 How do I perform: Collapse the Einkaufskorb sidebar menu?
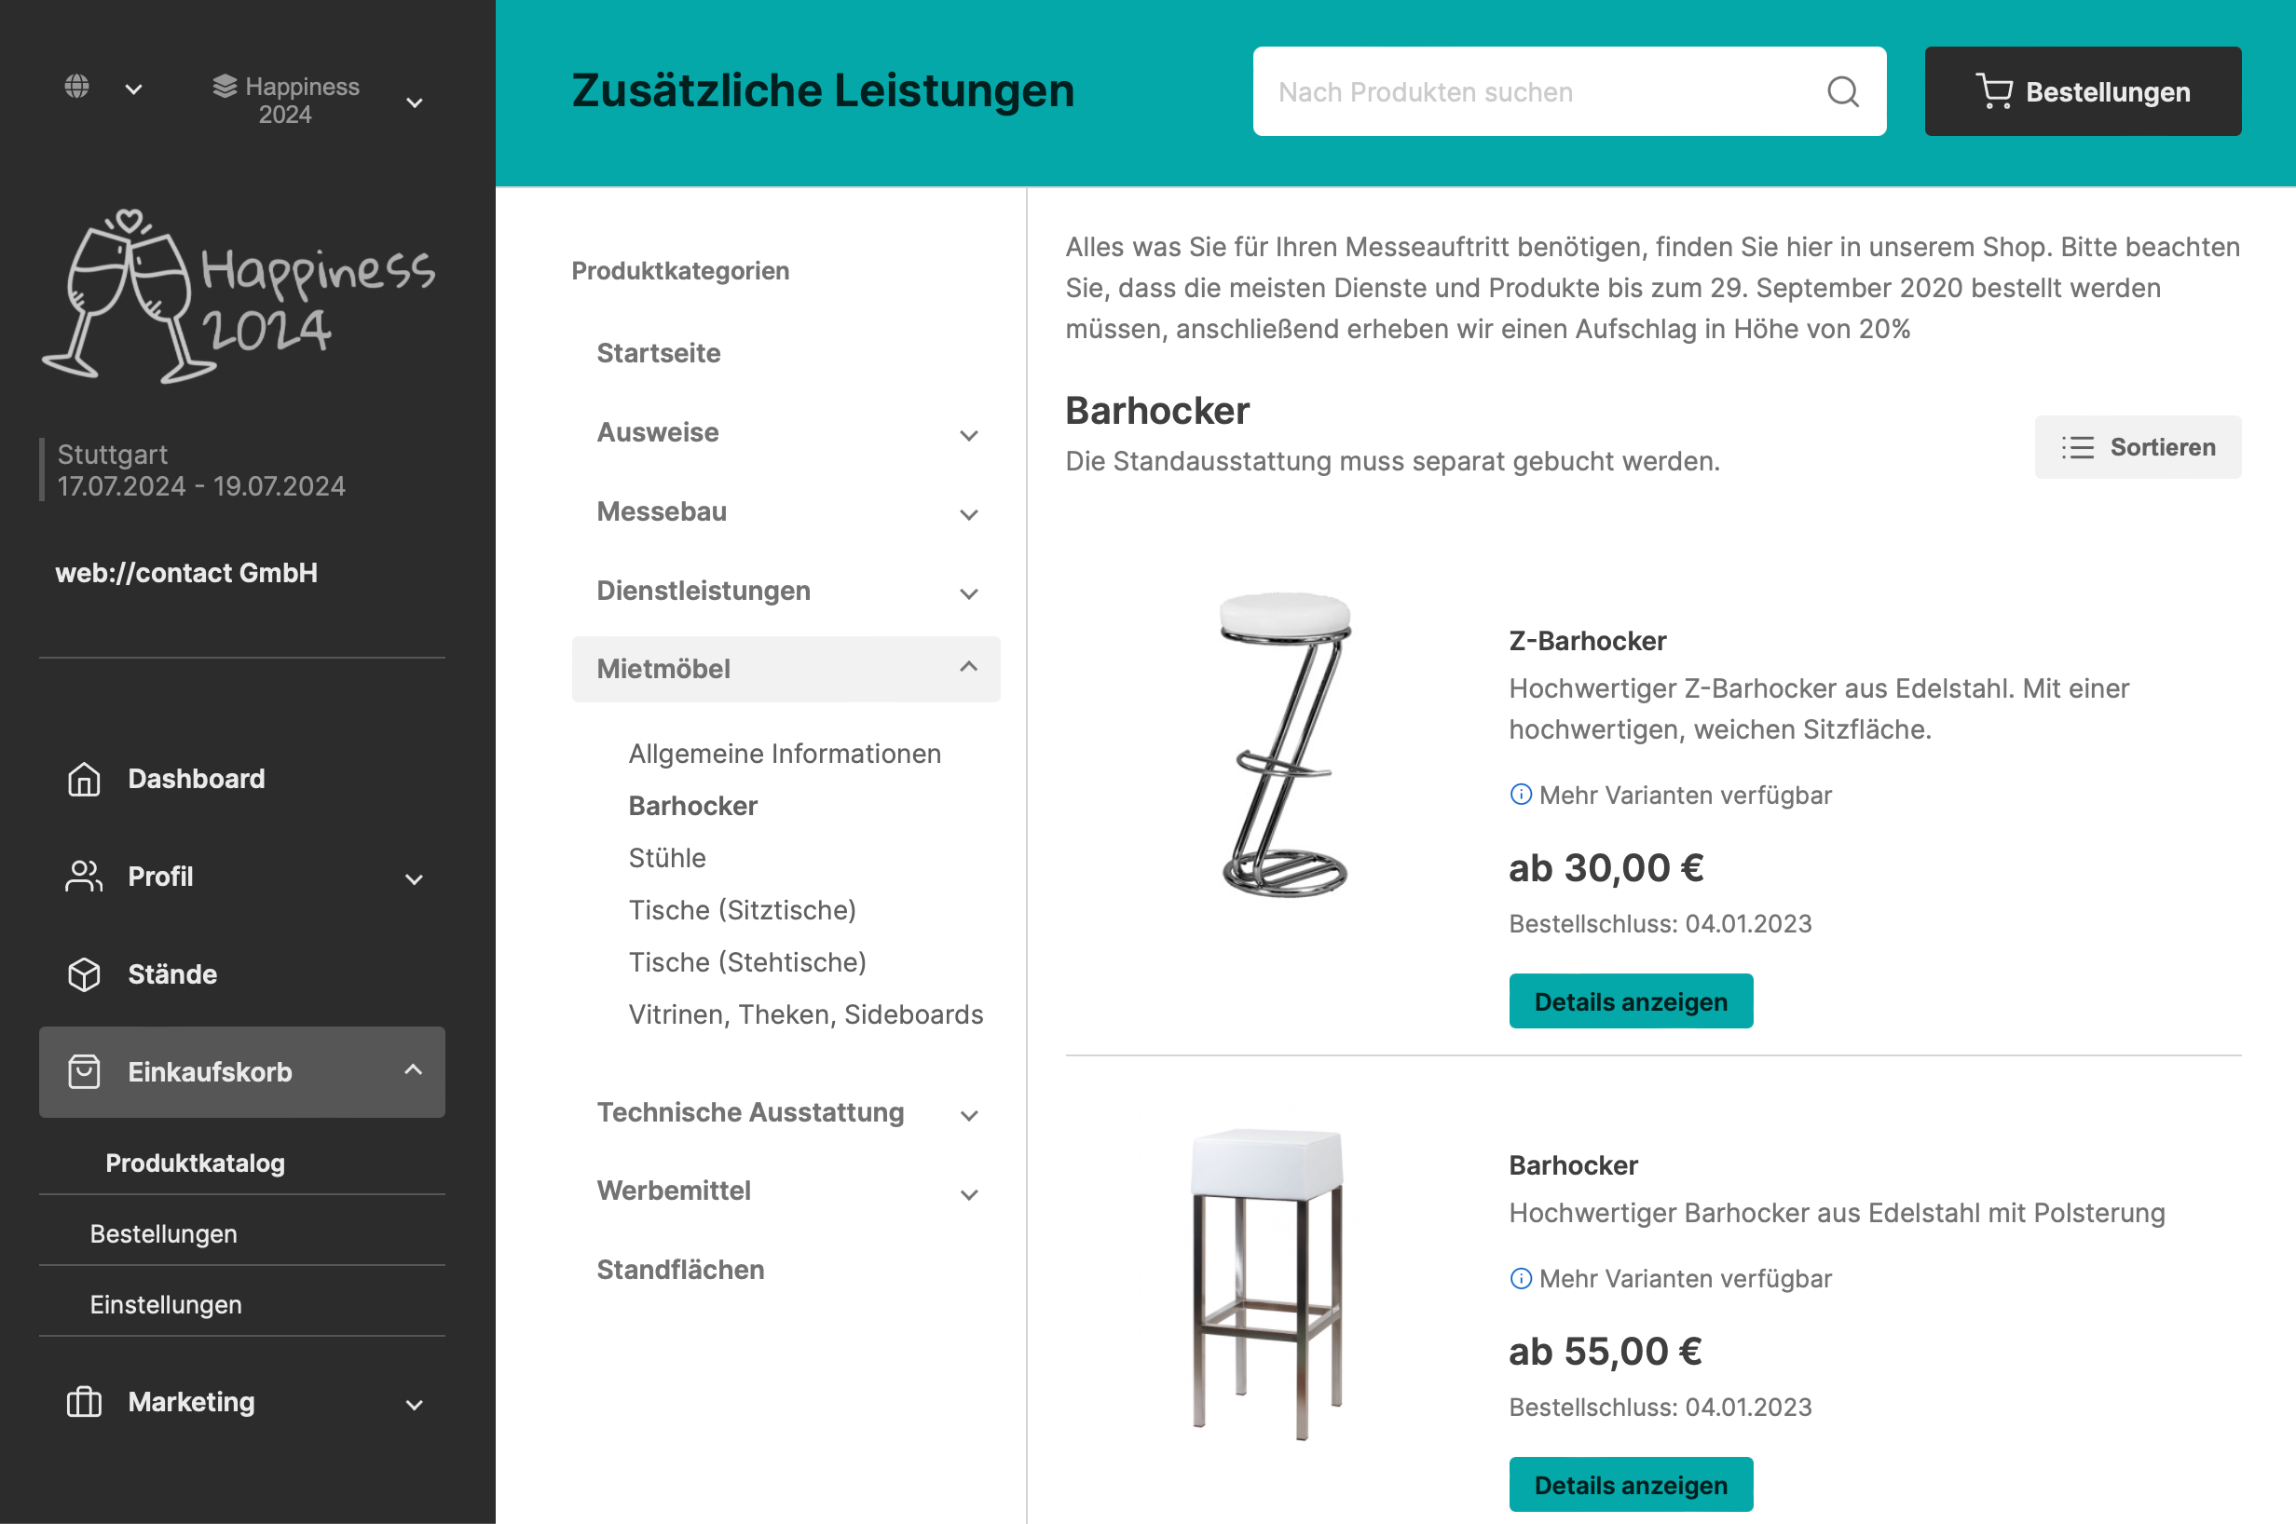(x=413, y=1071)
